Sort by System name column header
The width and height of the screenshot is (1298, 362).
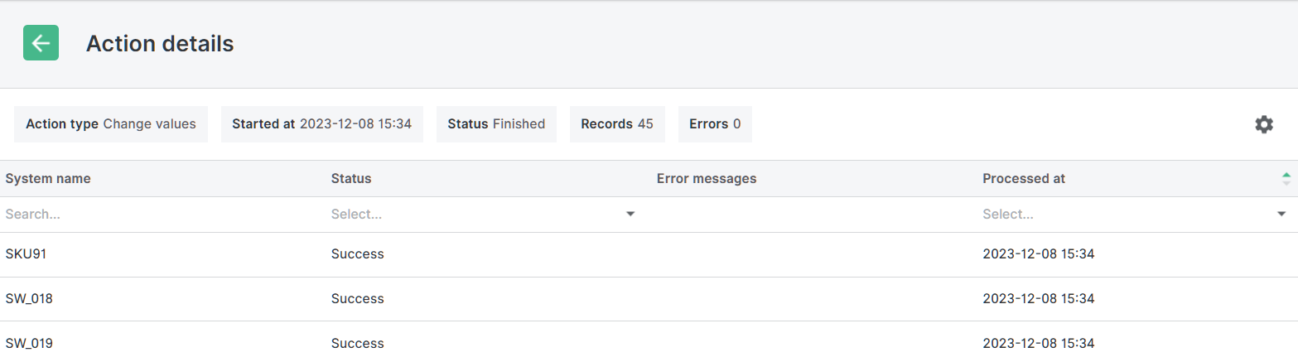[48, 178]
